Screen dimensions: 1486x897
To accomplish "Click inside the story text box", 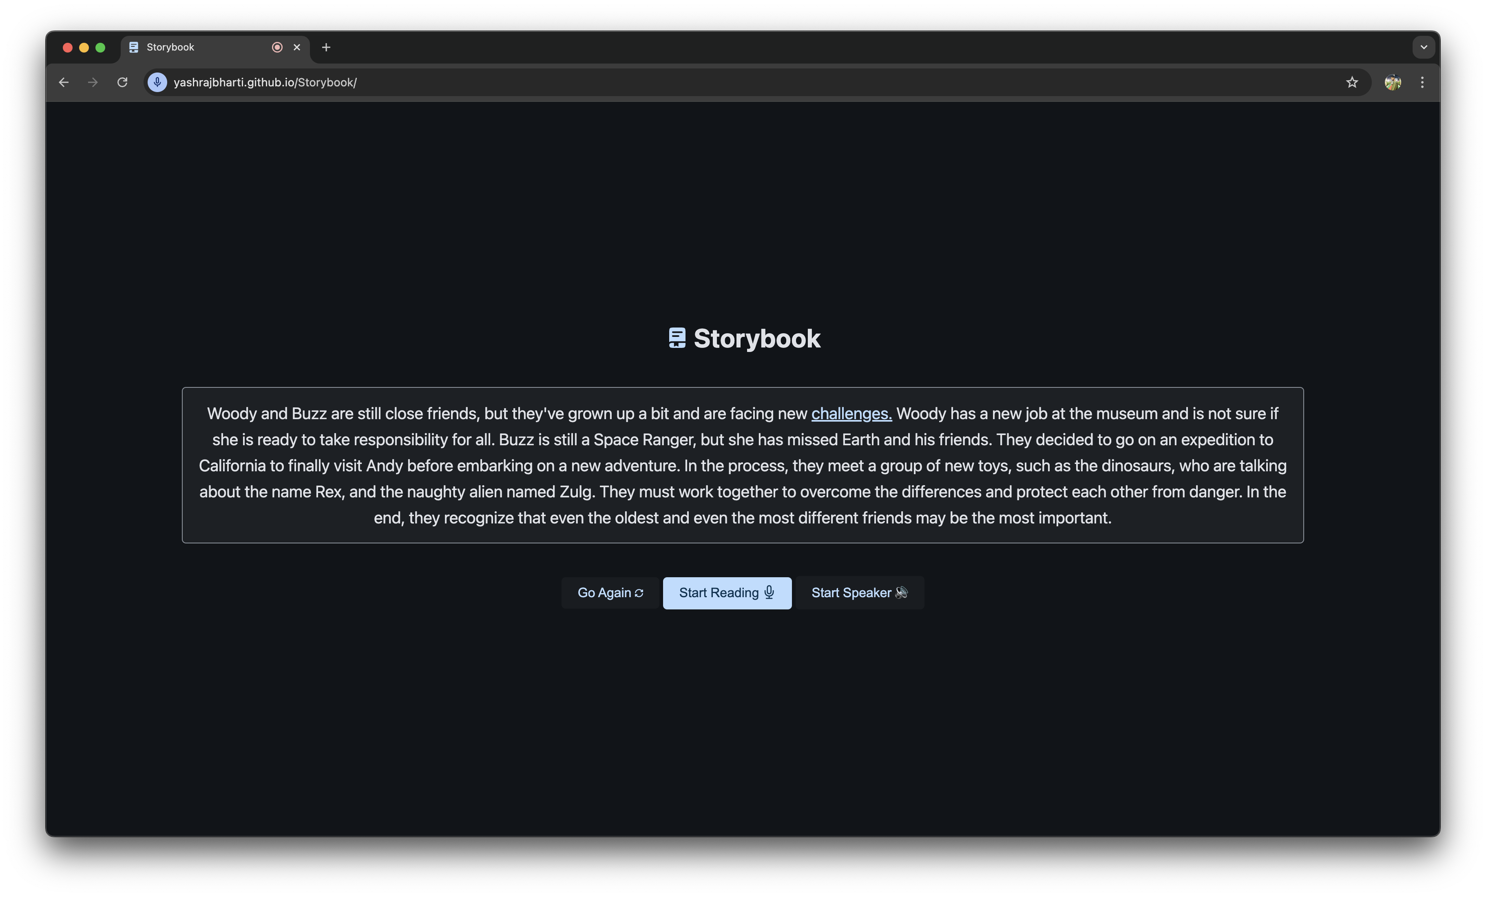I will click(742, 465).
